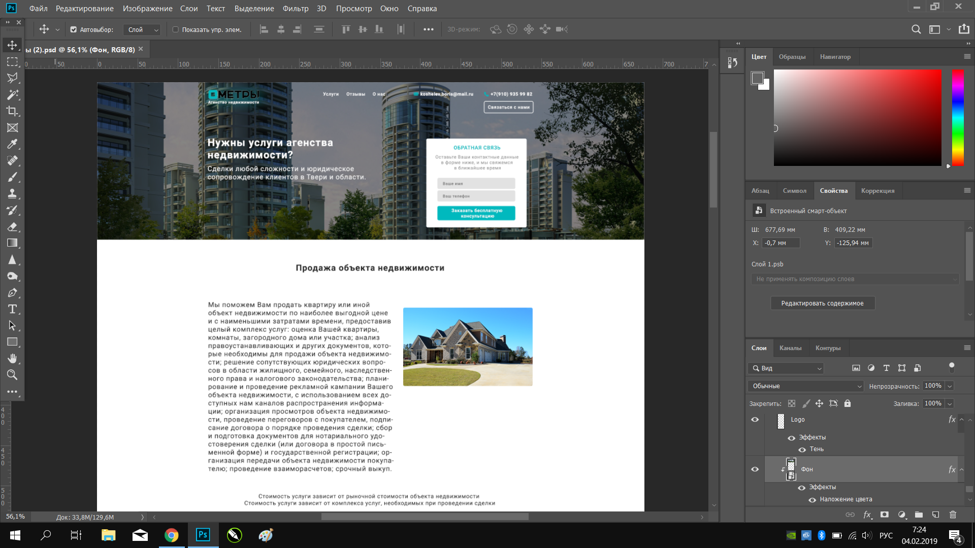Toggle the Автовыбор checkbox
This screenshot has width=975, height=548.
pyautogui.click(x=74, y=29)
